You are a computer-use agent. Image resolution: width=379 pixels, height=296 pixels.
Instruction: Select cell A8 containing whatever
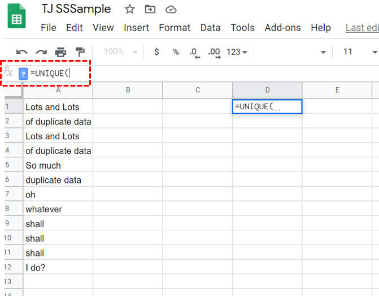(57, 209)
